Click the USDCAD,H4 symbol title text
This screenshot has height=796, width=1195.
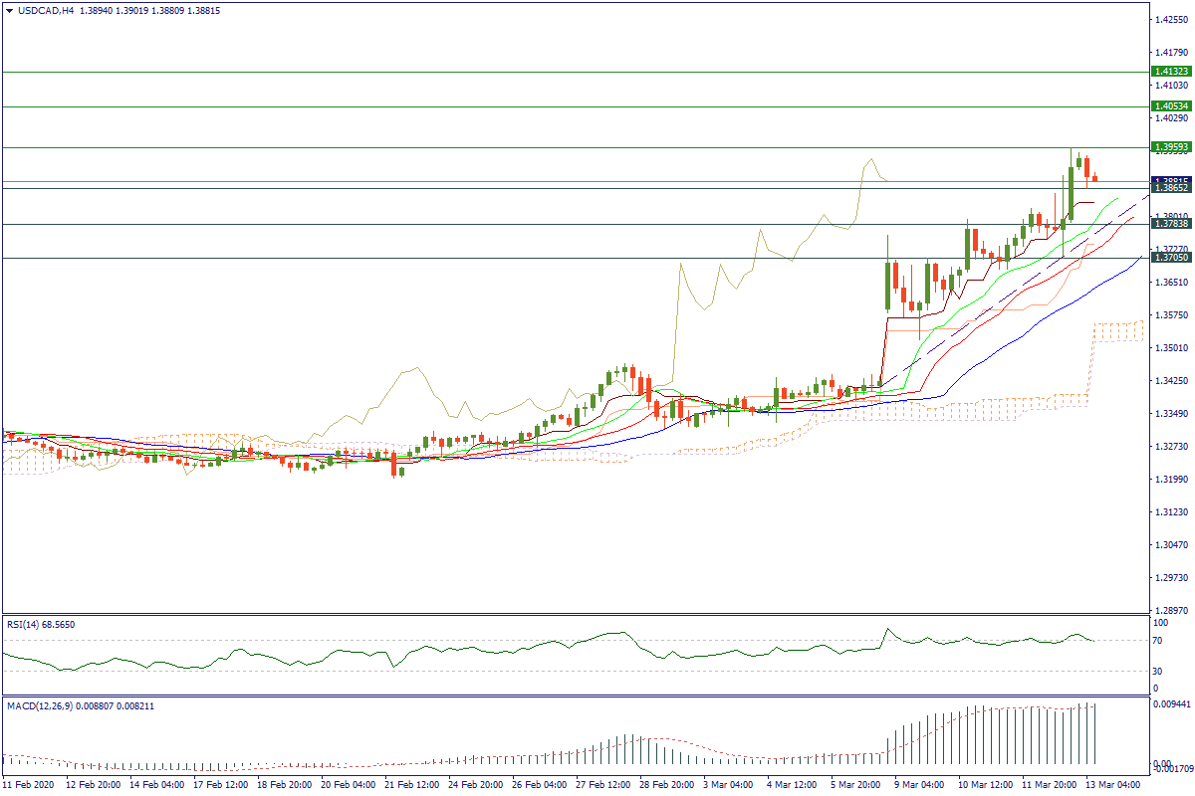point(46,11)
